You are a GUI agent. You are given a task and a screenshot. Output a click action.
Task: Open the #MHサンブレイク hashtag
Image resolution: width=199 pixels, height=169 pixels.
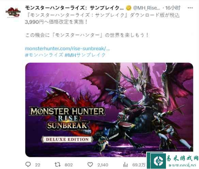coord(85,55)
